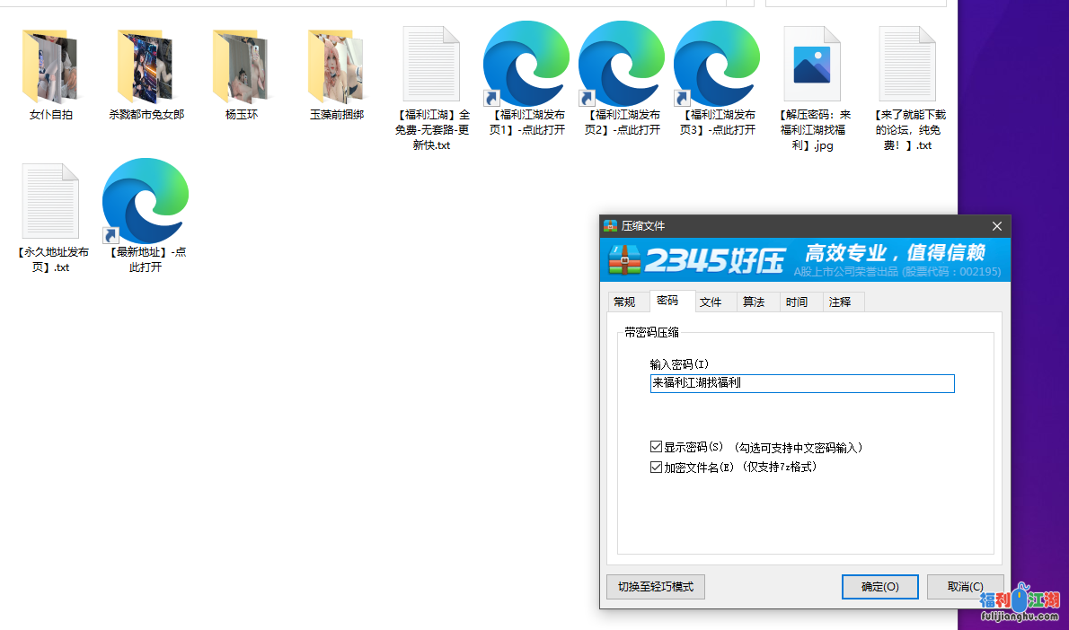Open the 【最新地址】-点此打开 shortcut
The width and height of the screenshot is (1069, 630).
(x=145, y=202)
